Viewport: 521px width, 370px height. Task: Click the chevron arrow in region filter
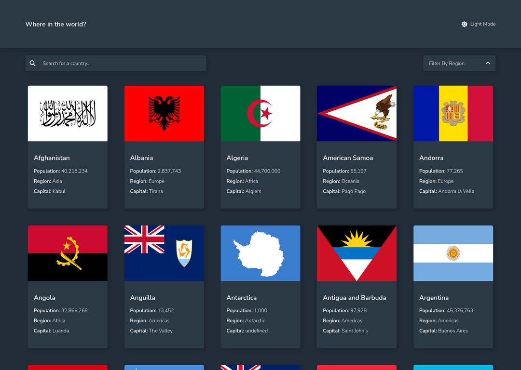(488, 64)
